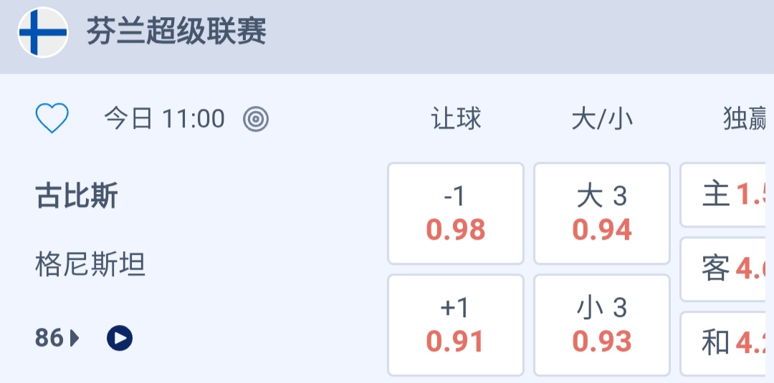Screen dimensions: 774x383
Task: Click the target icon beside 今日 11:00
Action: click(x=256, y=119)
